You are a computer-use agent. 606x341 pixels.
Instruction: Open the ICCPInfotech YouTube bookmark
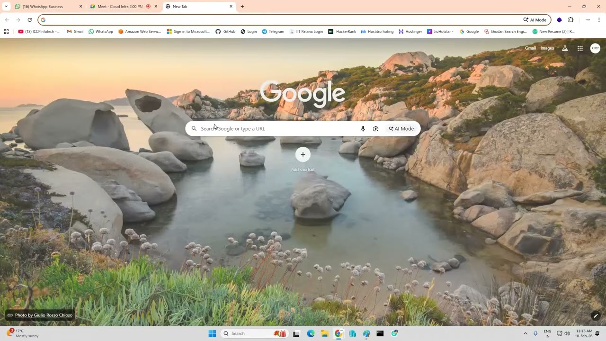(x=39, y=32)
